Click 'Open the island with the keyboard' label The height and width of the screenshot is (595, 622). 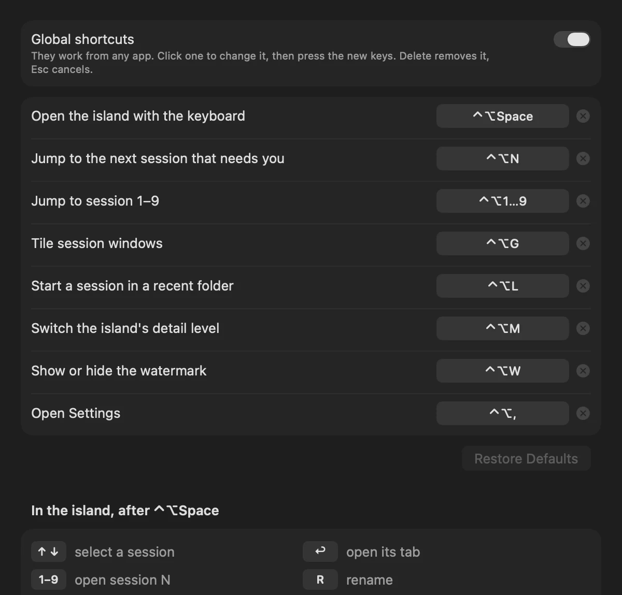tap(138, 116)
